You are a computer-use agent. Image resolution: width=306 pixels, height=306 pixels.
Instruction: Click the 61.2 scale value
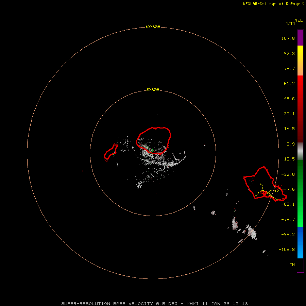point(289,84)
